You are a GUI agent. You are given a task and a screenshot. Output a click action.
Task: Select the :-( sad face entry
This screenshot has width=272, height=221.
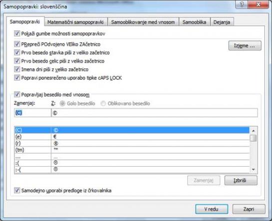(x=132, y=170)
